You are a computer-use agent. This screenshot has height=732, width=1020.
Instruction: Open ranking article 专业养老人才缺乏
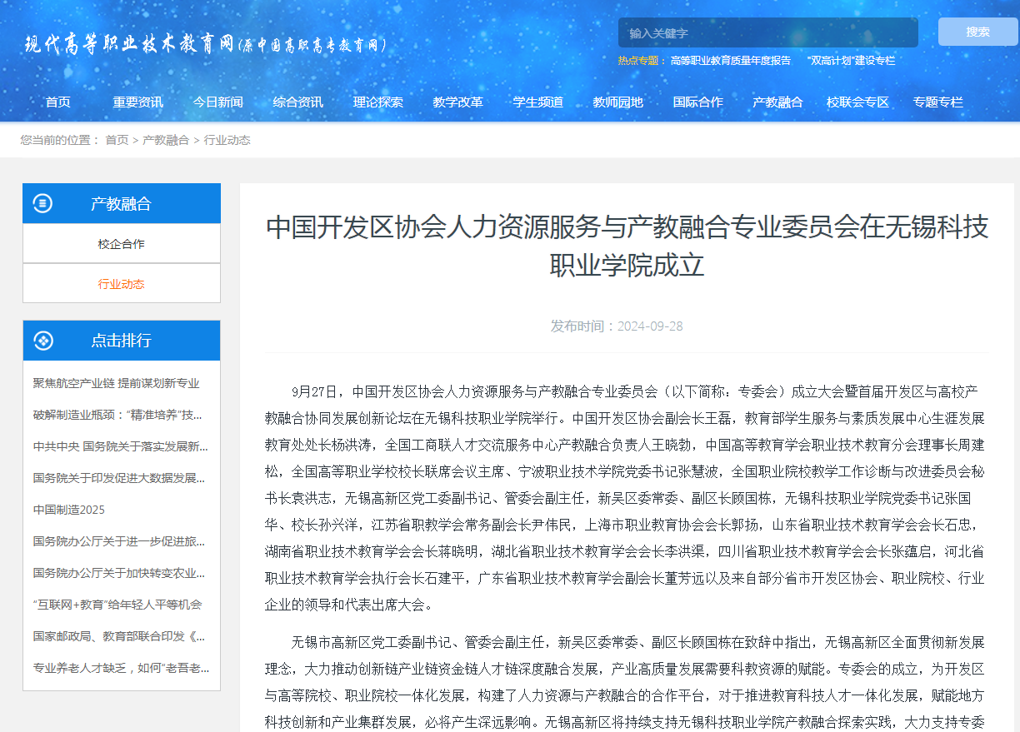[122, 668]
